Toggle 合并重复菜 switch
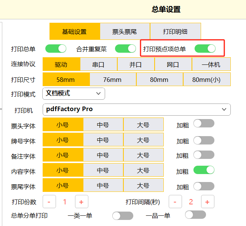246x226 pixels. (125, 49)
